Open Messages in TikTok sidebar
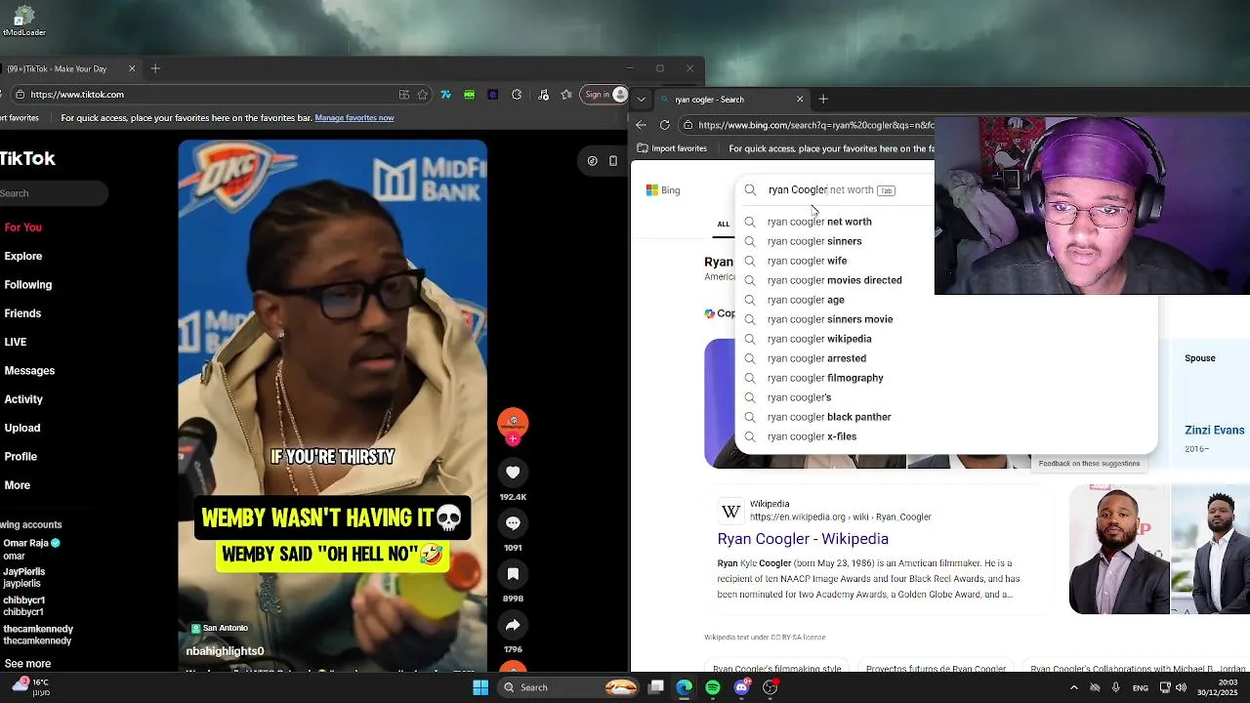1250x703 pixels. point(29,371)
